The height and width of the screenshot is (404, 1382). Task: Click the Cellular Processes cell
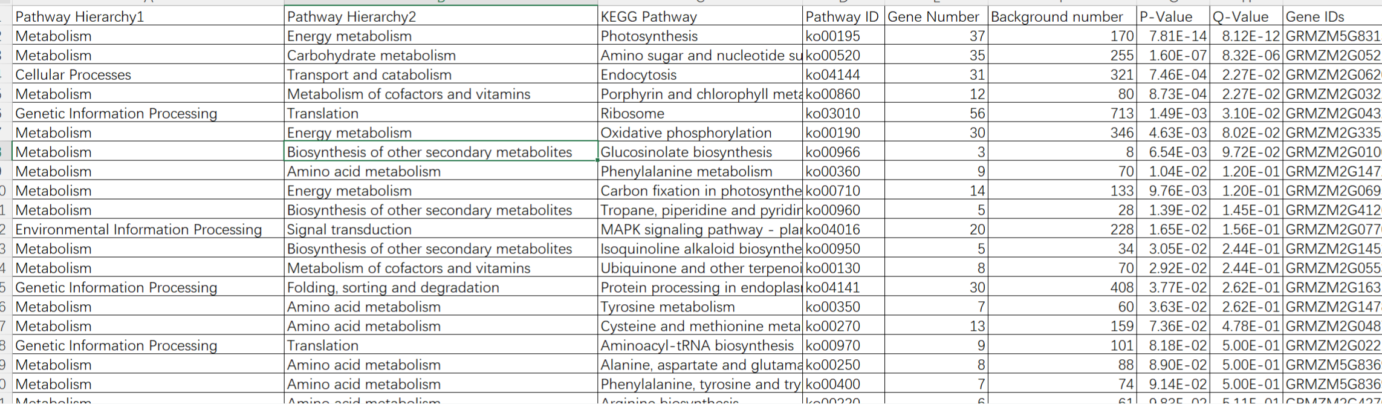pyautogui.click(x=148, y=75)
